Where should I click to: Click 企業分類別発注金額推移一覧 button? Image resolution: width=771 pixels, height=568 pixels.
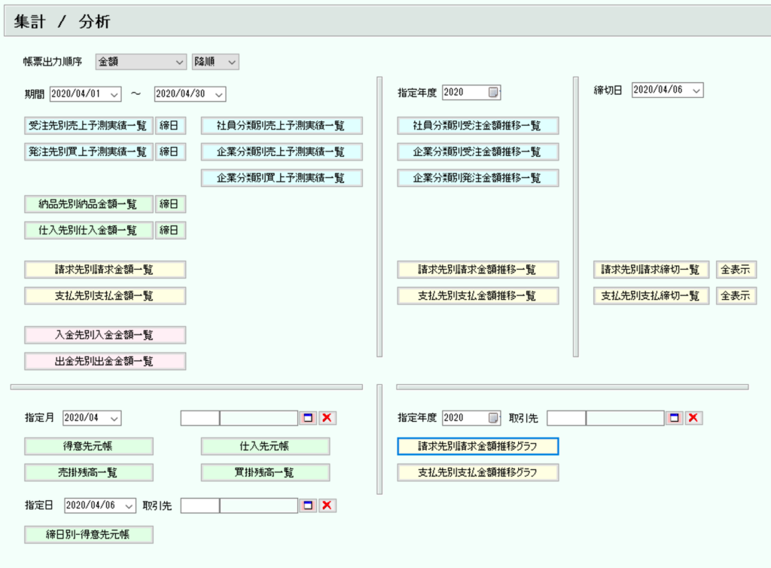click(477, 178)
